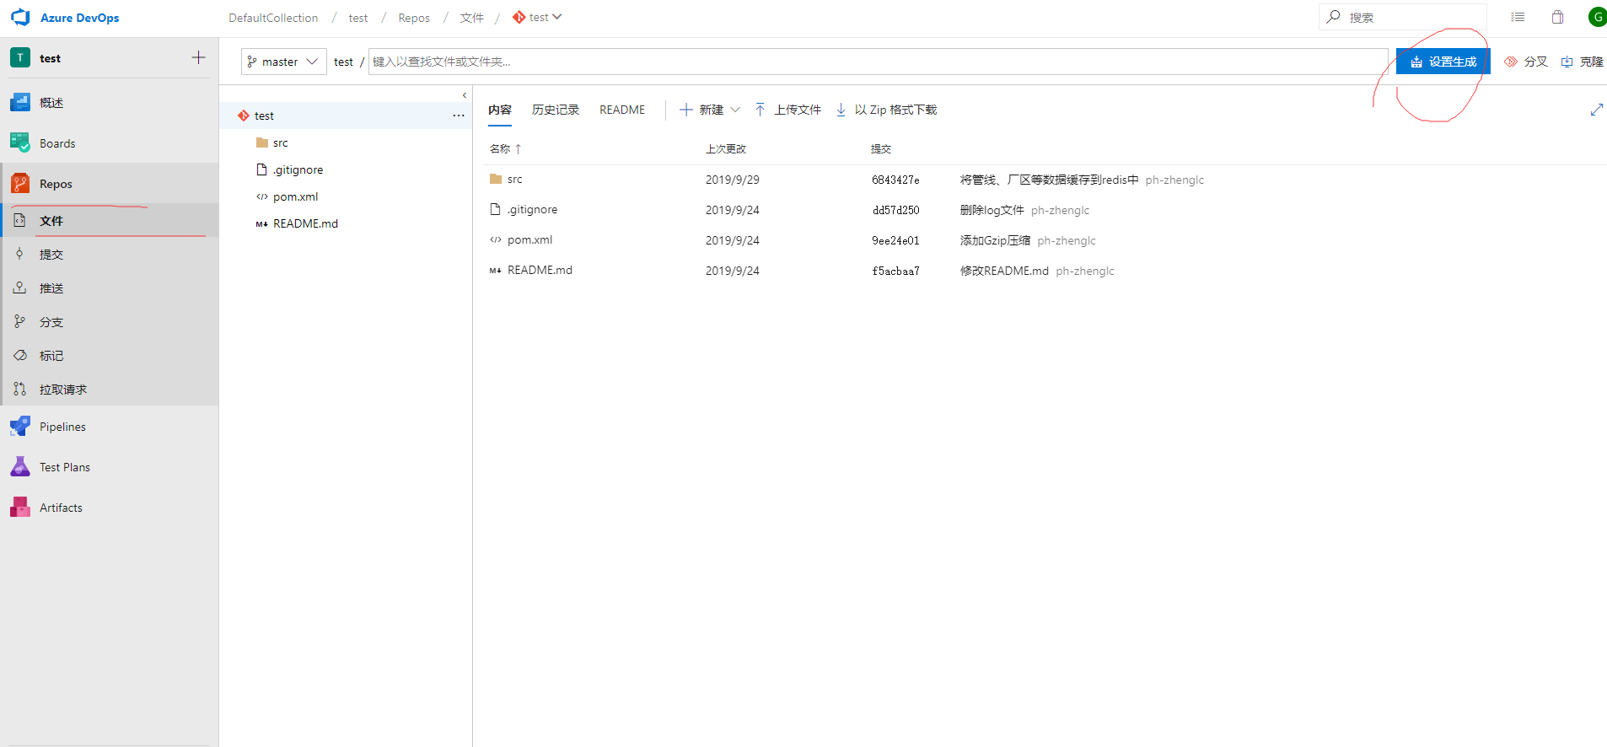Open Test Plans from the sidebar
The height and width of the screenshot is (747, 1607).
tap(64, 467)
